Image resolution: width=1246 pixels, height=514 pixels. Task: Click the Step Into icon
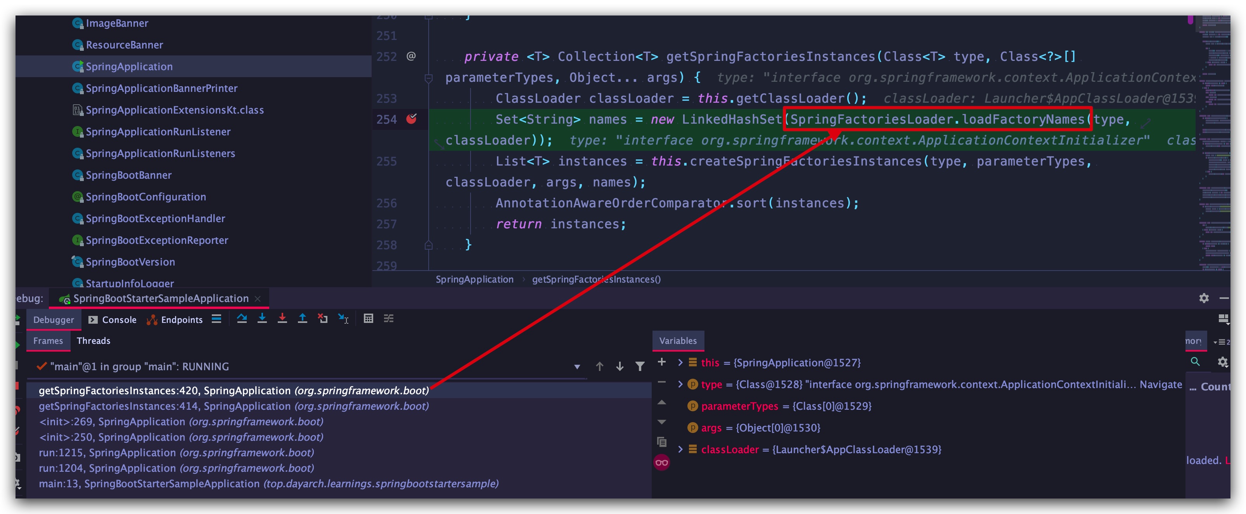pos(262,319)
